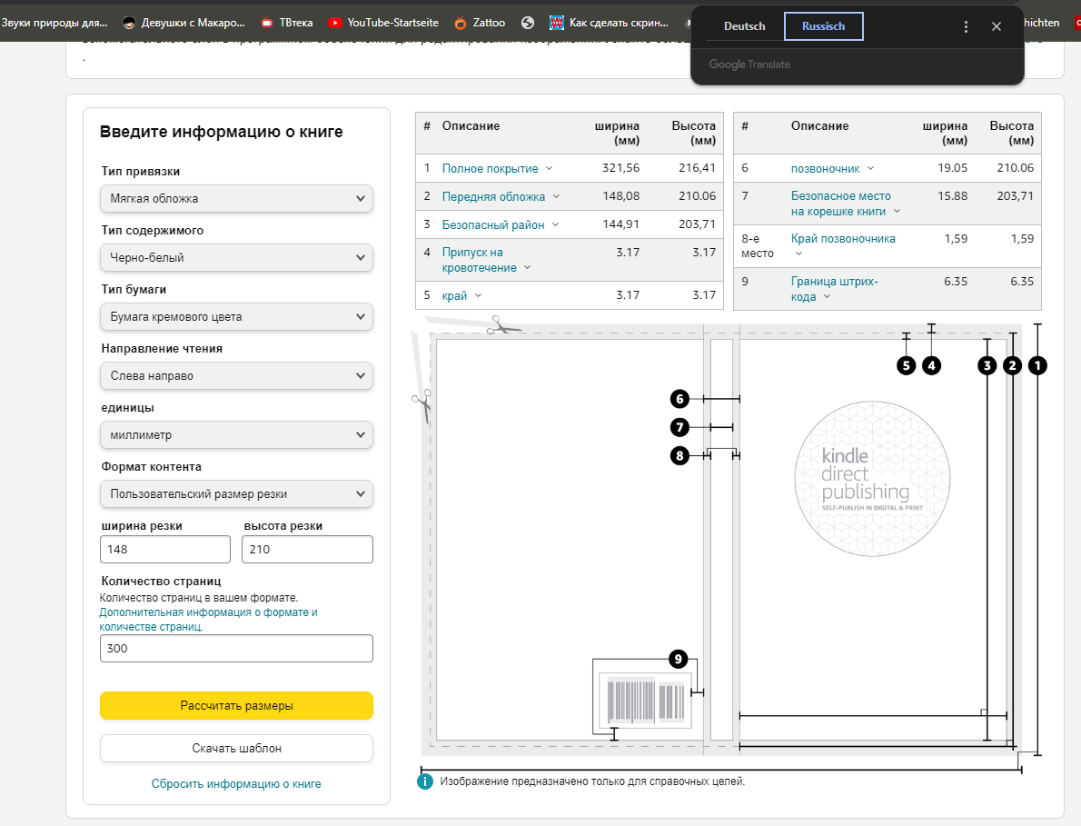The height and width of the screenshot is (826, 1081).
Task: Click the Скачать шаблон button
Action: [x=236, y=748]
